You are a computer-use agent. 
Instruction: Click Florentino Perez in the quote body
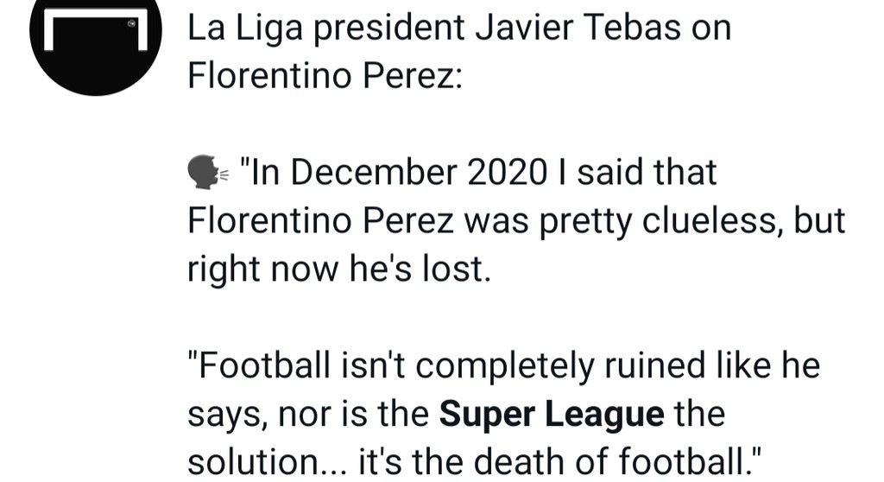coord(319,221)
